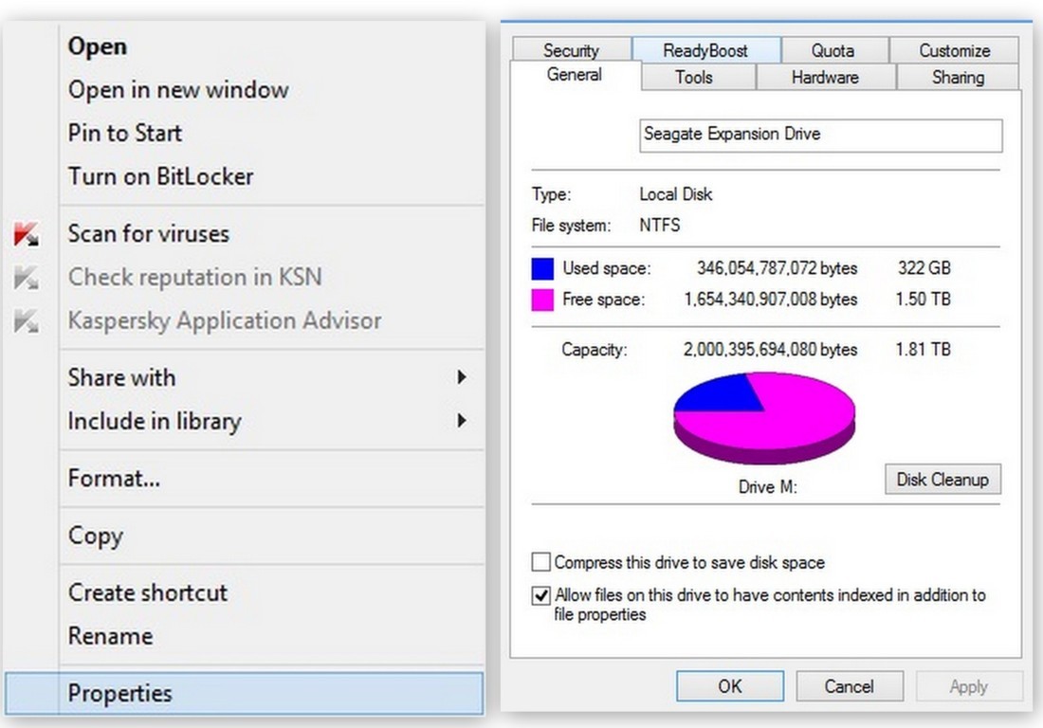The image size is (1043, 728).
Task: Click the 'Type:' label
Action: [x=551, y=194]
